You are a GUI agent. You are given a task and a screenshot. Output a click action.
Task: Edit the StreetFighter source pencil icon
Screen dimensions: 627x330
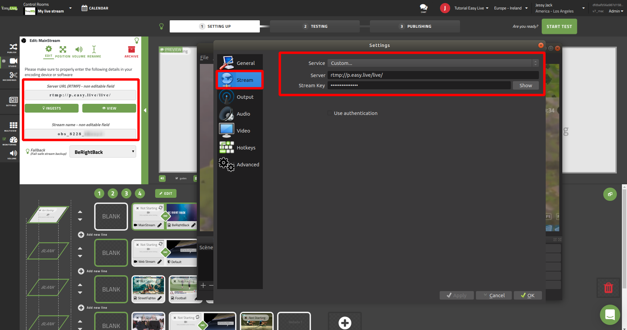tap(160, 298)
